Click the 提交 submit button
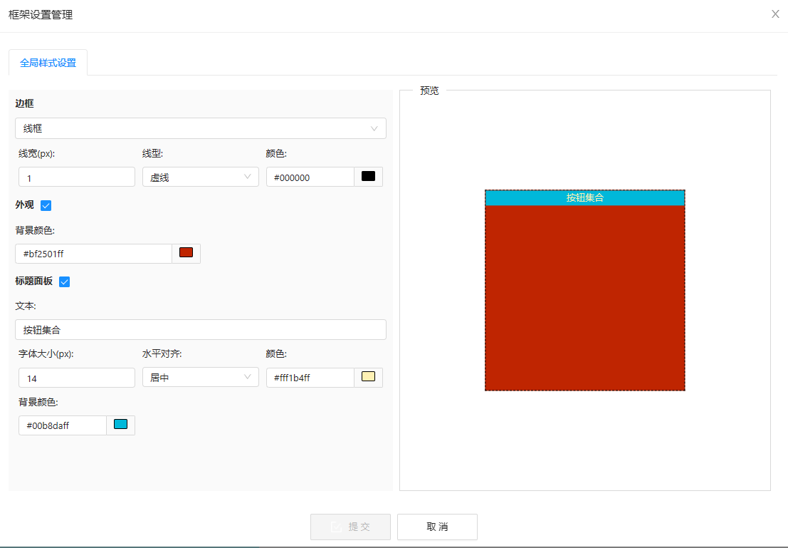 (350, 527)
